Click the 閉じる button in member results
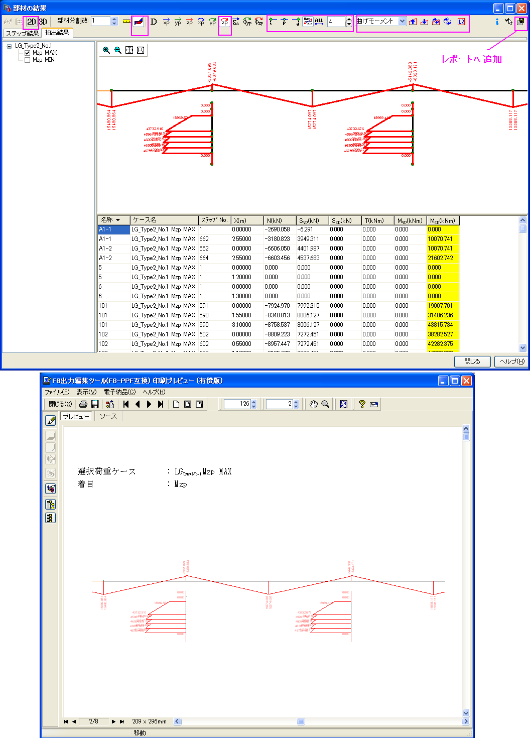 (x=472, y=361)
